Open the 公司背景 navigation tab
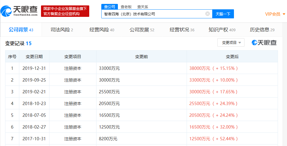The width and height of the screenshot is (287, 146). [21, 30]
